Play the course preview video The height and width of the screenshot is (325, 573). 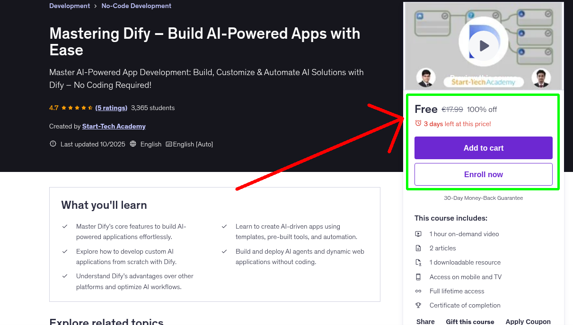click(x=483, y=45)
